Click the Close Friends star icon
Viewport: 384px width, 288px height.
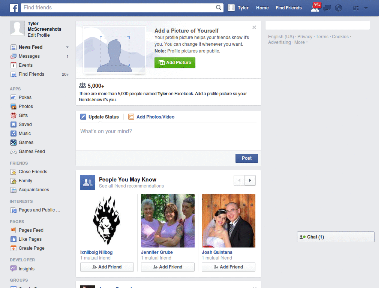pyautogui.click(x=13, y=172)
